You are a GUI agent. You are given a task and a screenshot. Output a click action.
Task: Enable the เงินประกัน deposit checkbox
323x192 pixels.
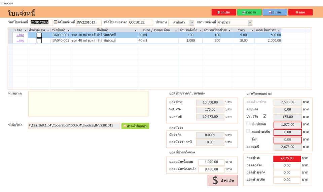(x=248, y=124)
